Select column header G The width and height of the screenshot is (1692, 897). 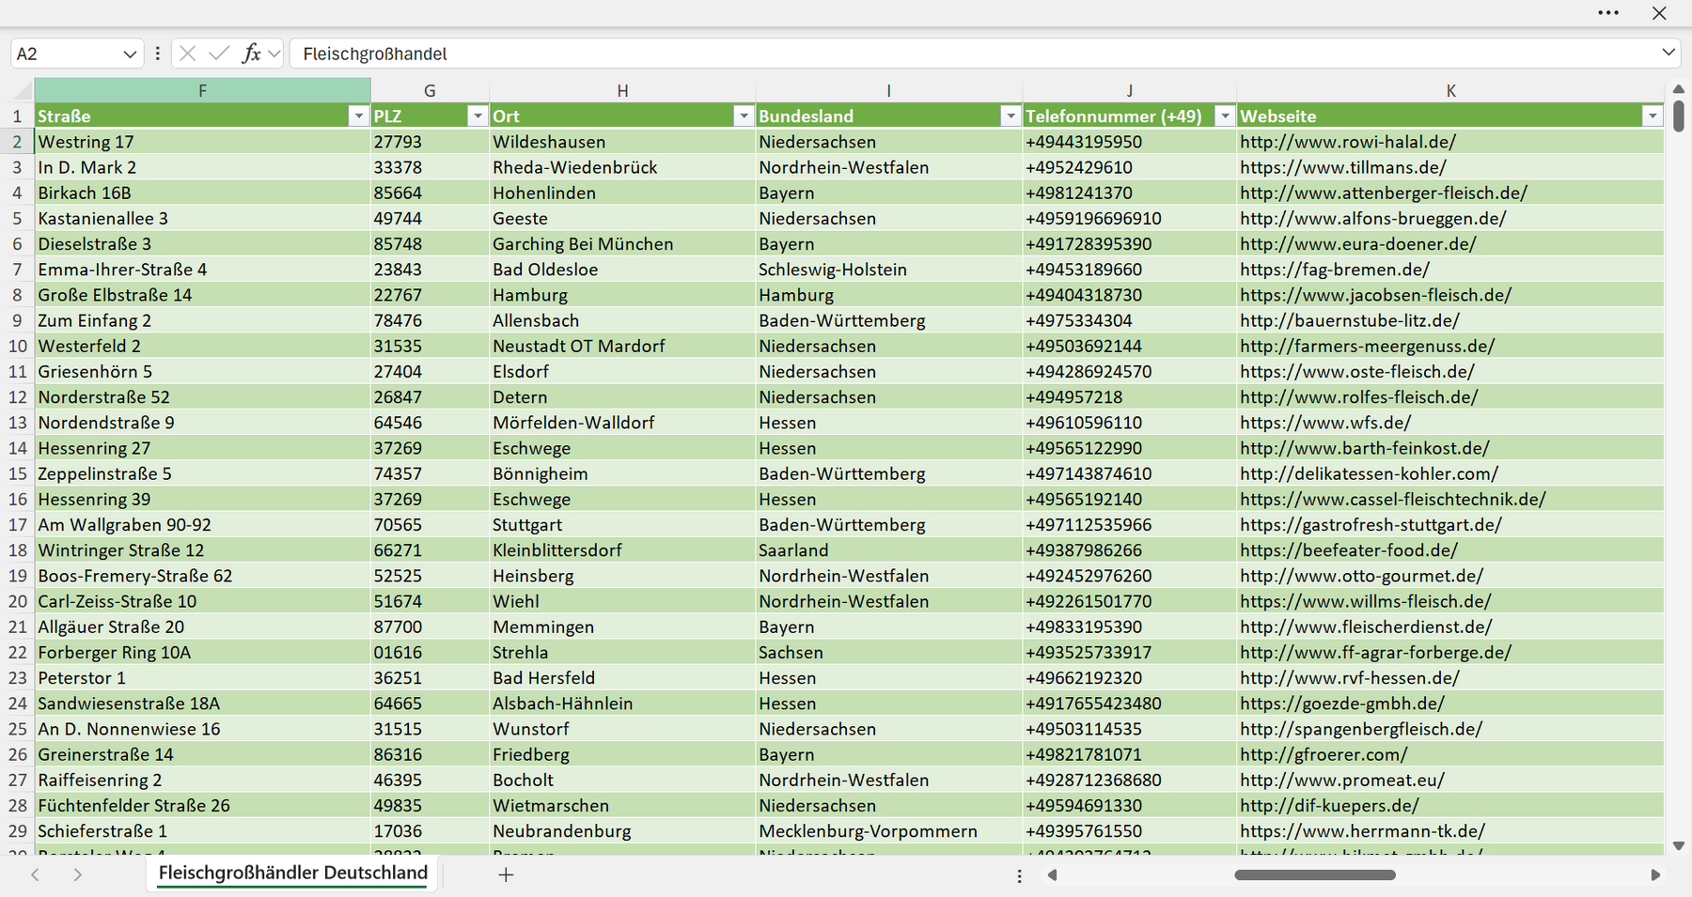(x=430, y=91)
